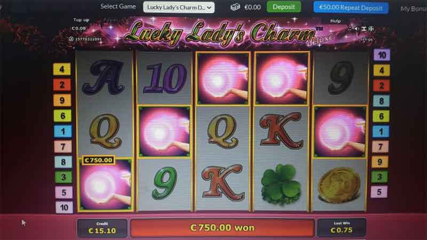
Task: Click the gold coin symbol
Action: pyautogui.click(x=339, y=185)
